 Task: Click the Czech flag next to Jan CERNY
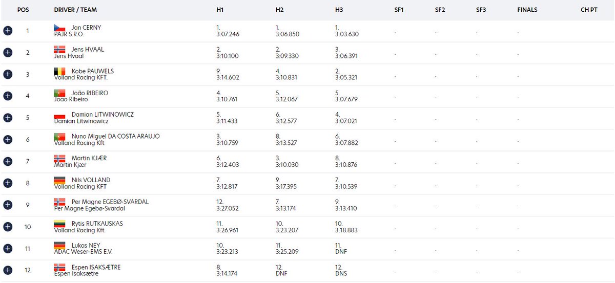(60, 28)
